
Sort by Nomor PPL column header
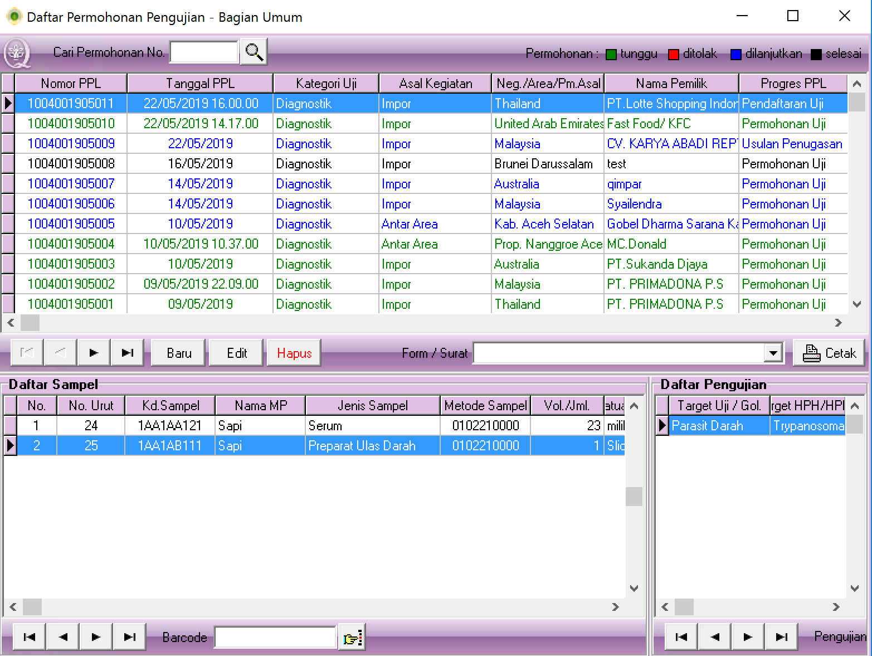point(71,84)
